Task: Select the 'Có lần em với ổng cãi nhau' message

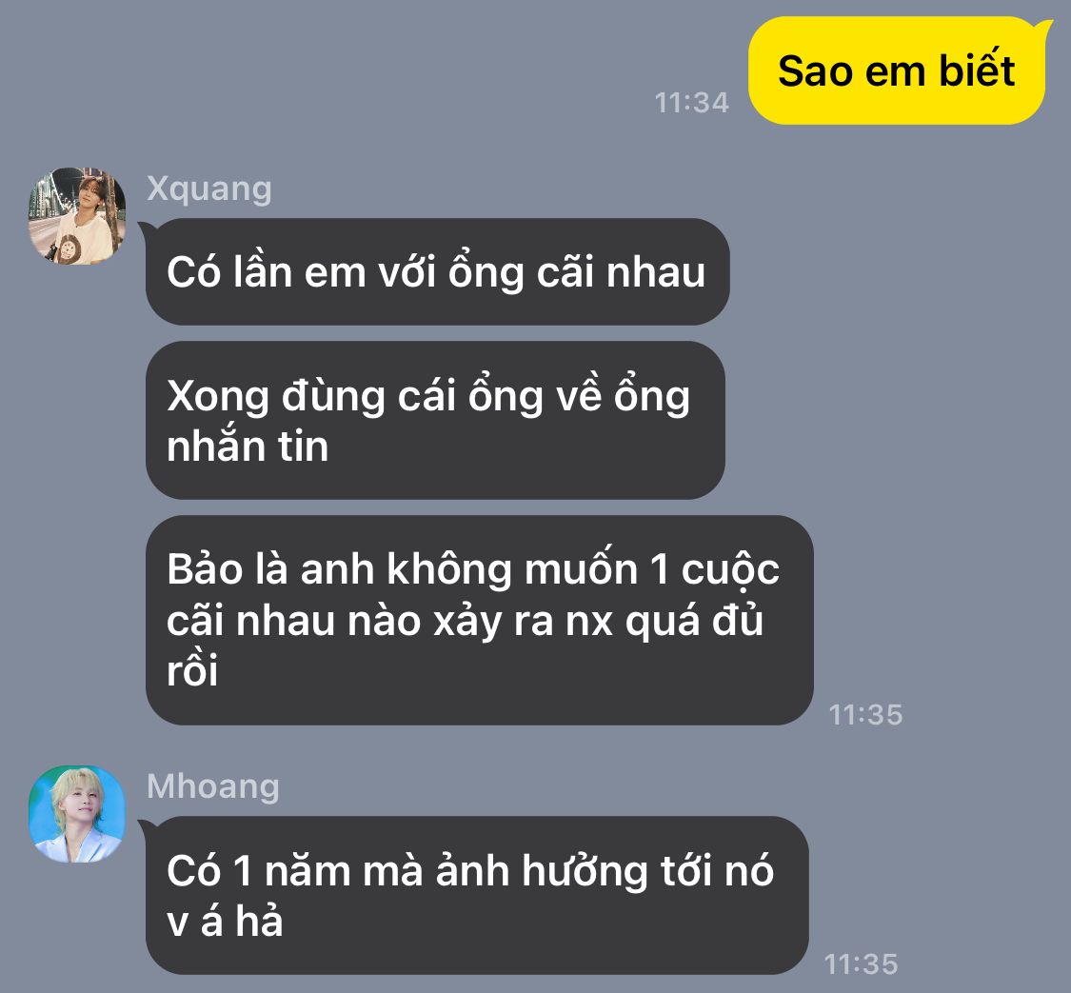Action: tap(437, 271)
